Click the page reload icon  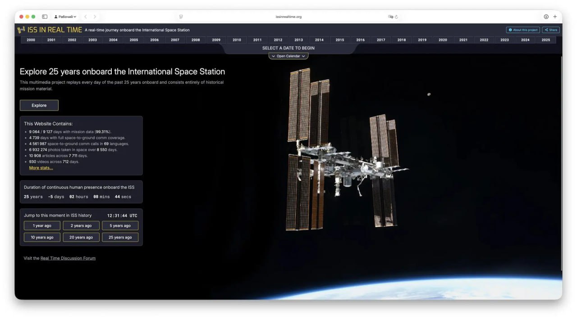396,17
